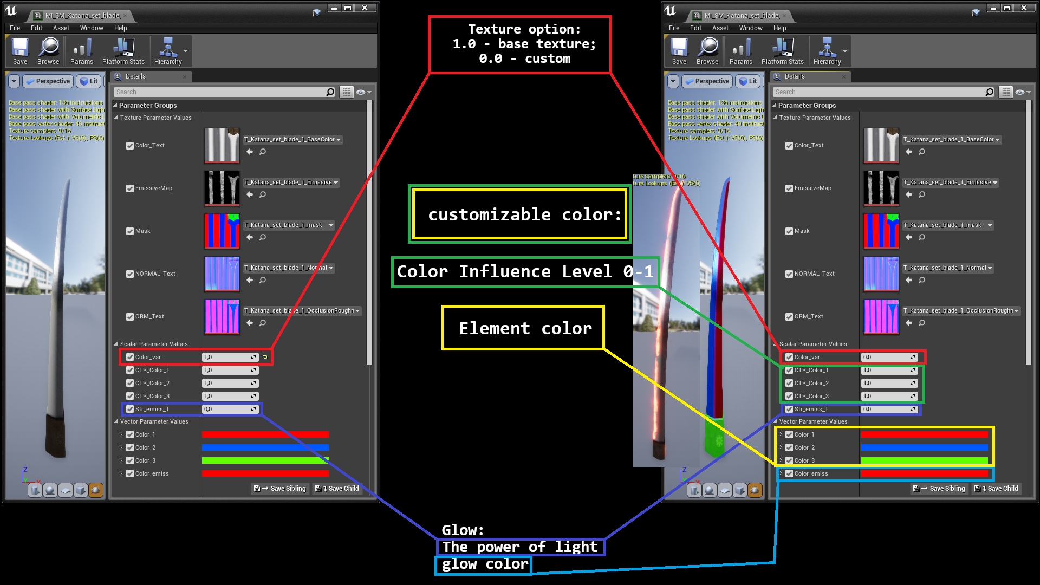The image size is (1040, 585).
Task: Open Asset menu in left window
Action: click(61, 28)
